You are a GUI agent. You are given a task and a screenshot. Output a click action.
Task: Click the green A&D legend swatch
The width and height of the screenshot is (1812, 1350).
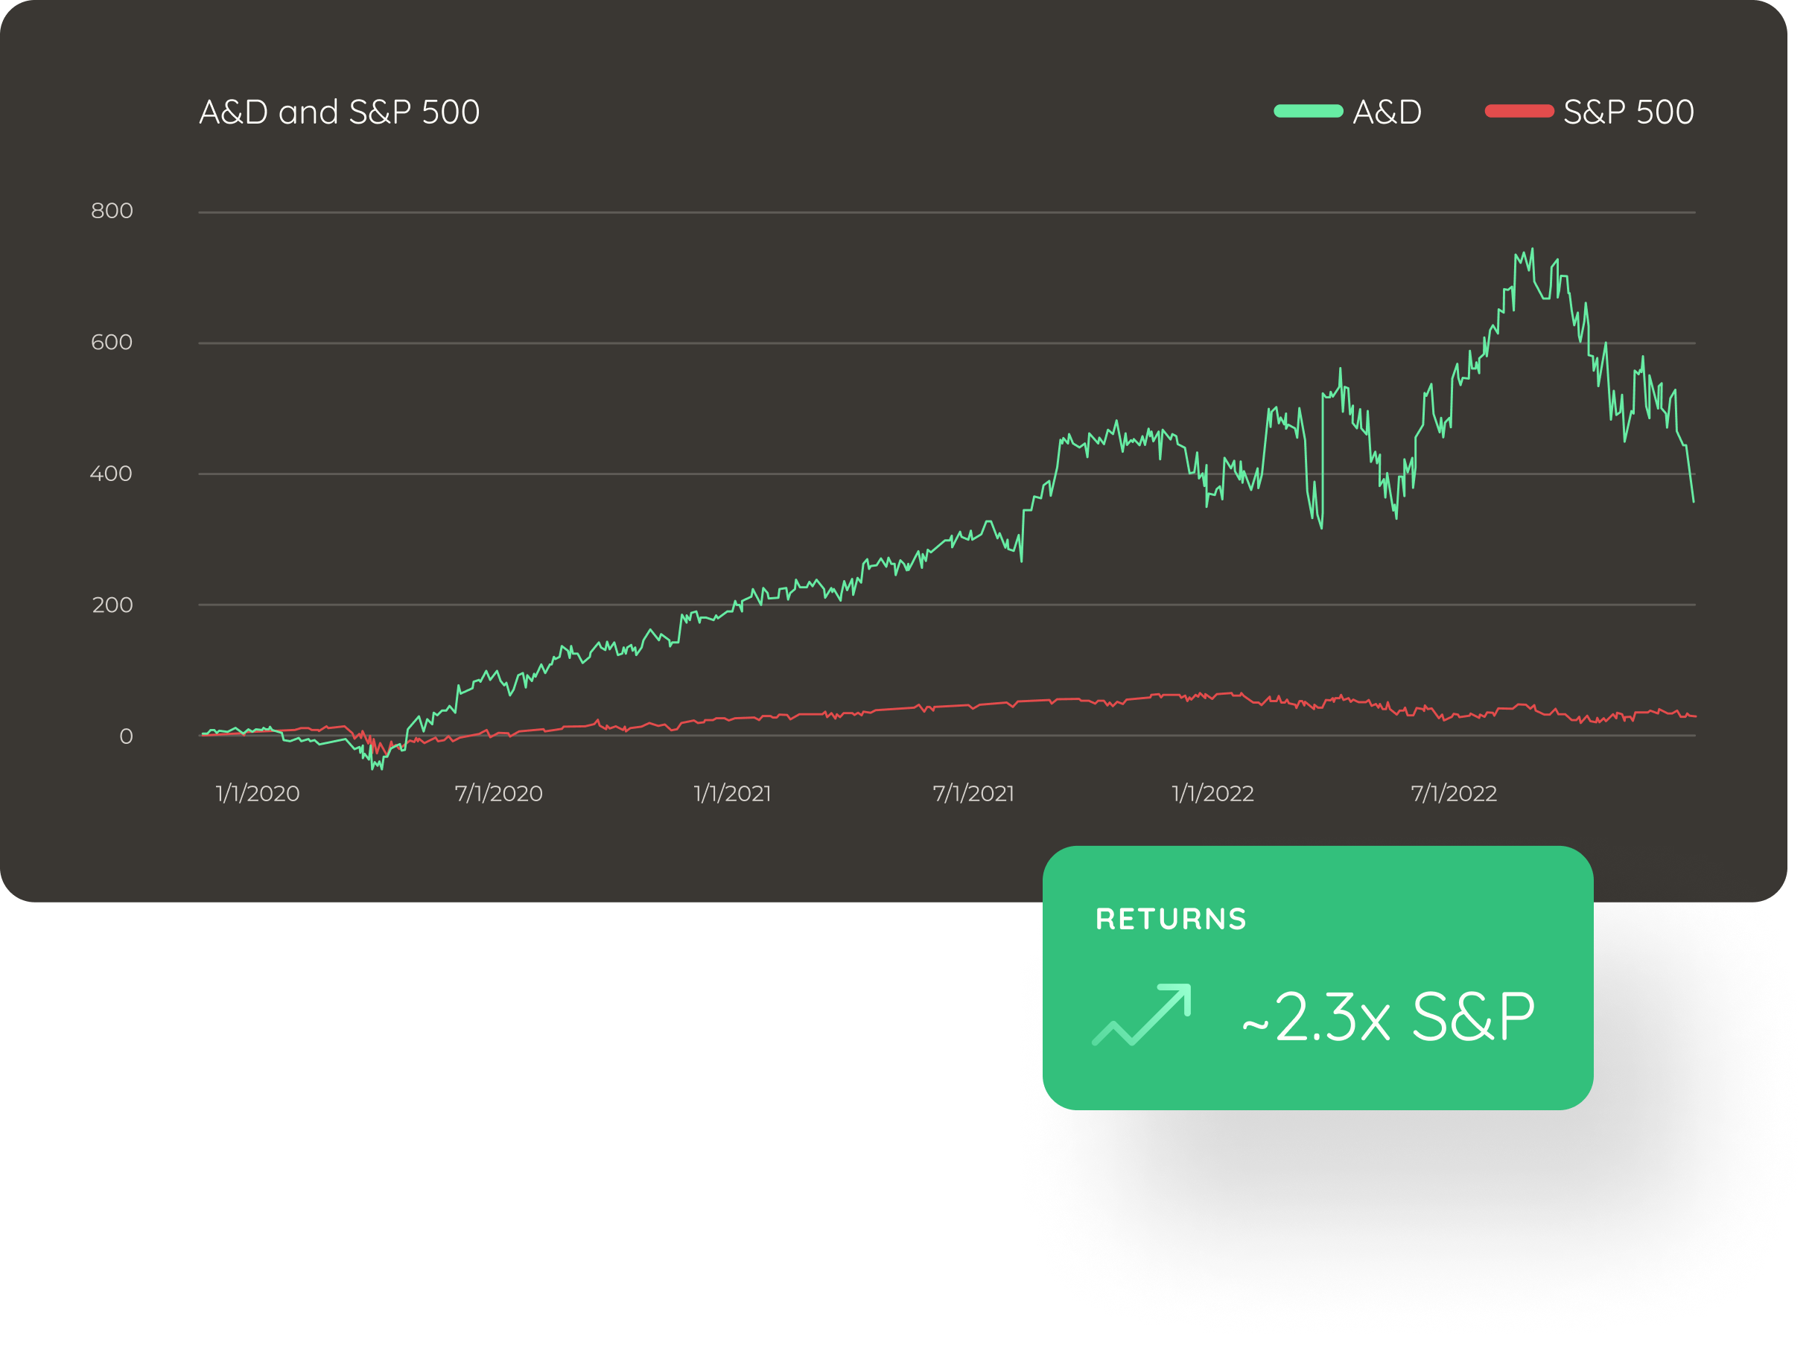tap(1308, 112)
